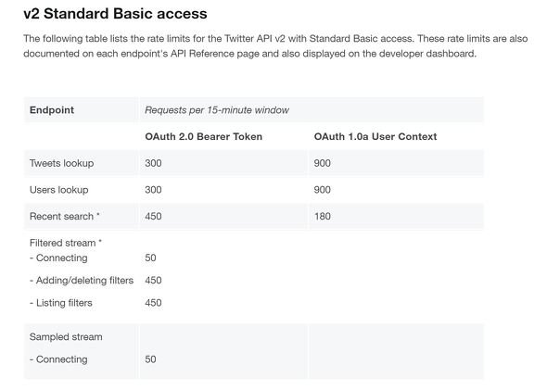Click the 50 value under Filtered stream Connecting
This screenshot has height=390, width=547.
click(150, 258)
